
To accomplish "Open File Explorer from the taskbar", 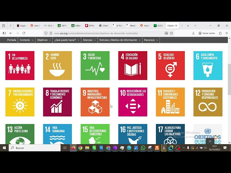I will coord(87,148).
